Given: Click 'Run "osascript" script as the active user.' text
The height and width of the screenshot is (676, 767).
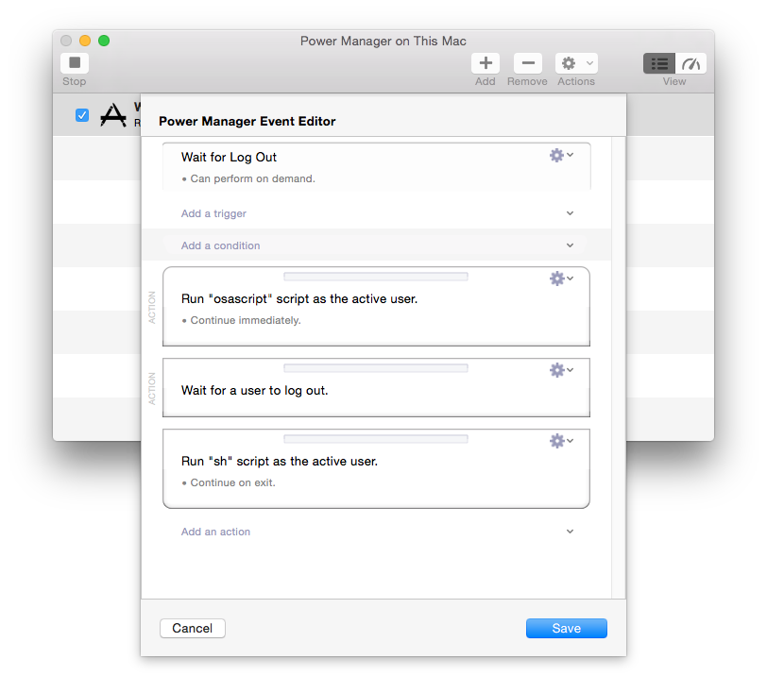Looking at the screenshot, I should tap(299, 298).
